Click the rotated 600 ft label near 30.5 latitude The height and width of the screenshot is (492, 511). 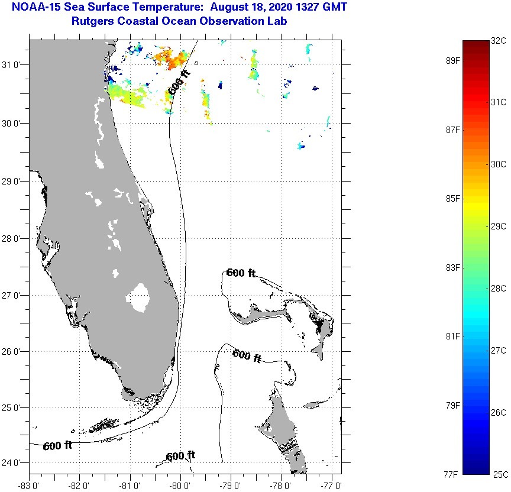(179, 82)
